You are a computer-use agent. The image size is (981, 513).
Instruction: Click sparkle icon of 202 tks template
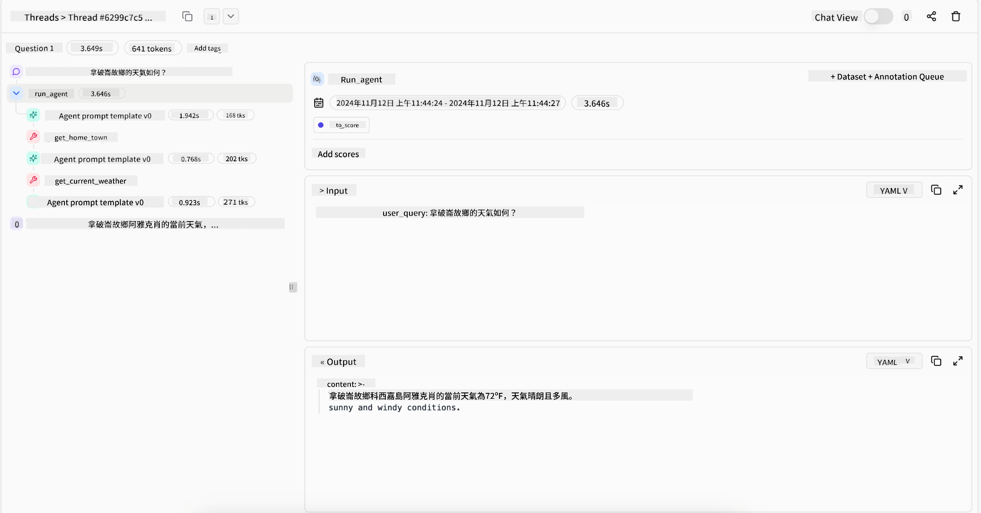point(33,158)
